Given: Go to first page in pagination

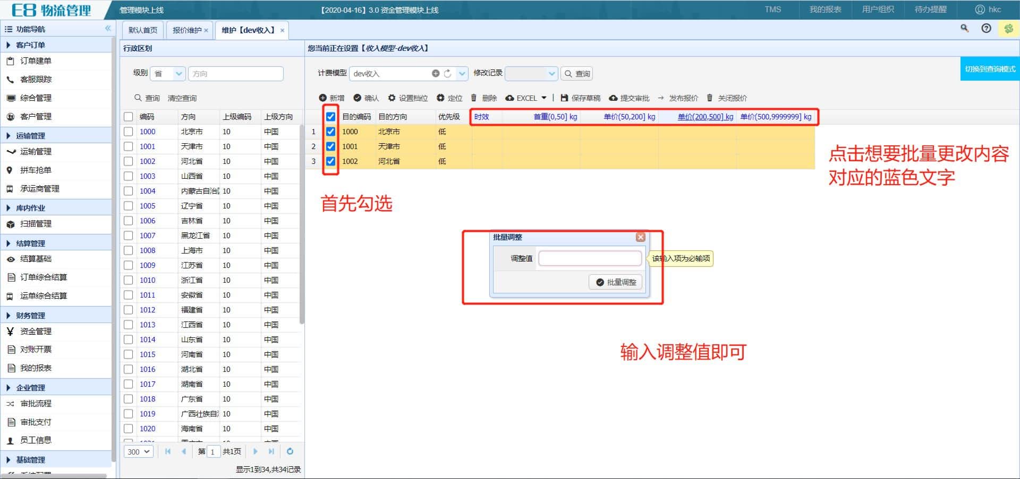Looking at the screenshot, I should [168, 451].
